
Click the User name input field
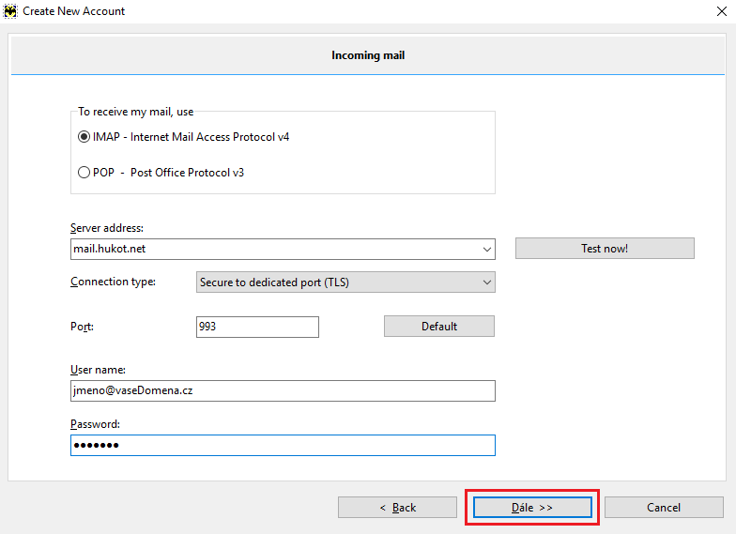[283, 390]
